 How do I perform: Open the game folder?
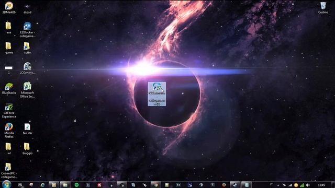pyautogui.click(x=8, y=48)
